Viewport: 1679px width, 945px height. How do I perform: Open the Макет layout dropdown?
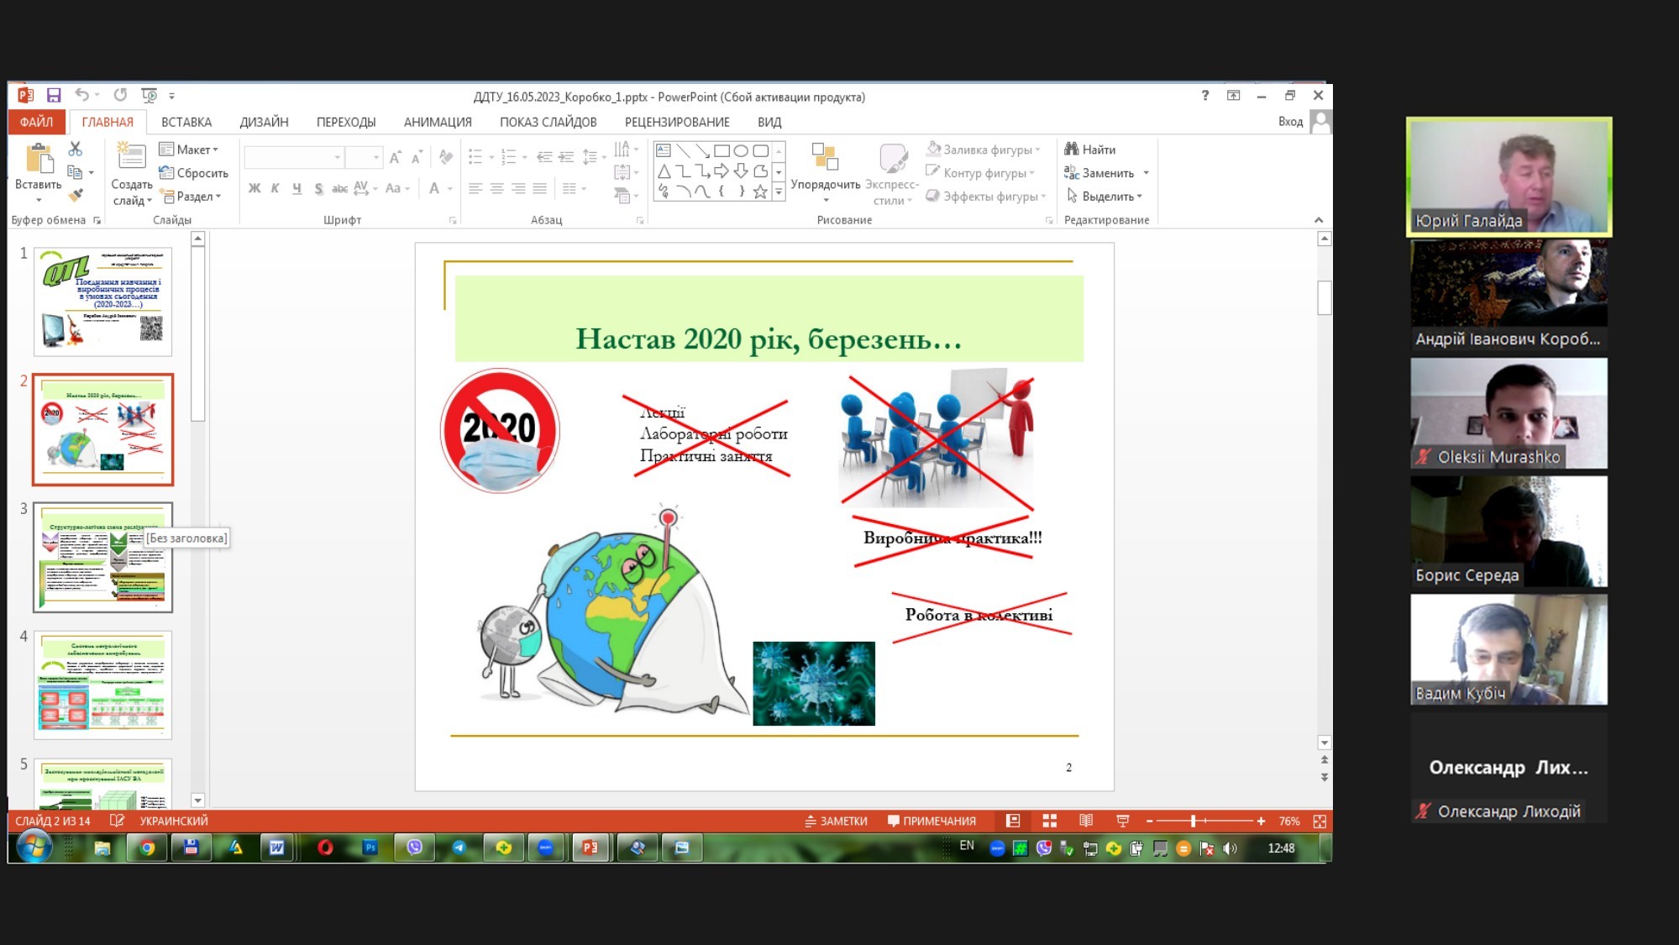click(x=190, y=150)
